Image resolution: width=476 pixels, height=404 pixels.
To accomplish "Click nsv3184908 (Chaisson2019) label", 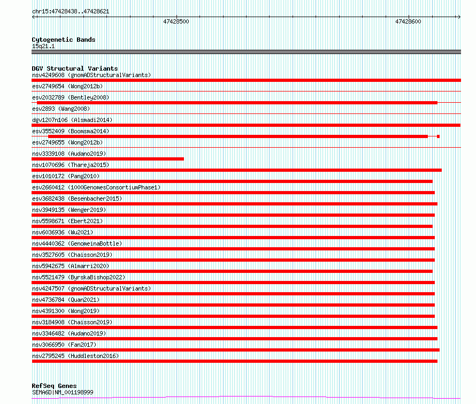I will click(72, 322).
